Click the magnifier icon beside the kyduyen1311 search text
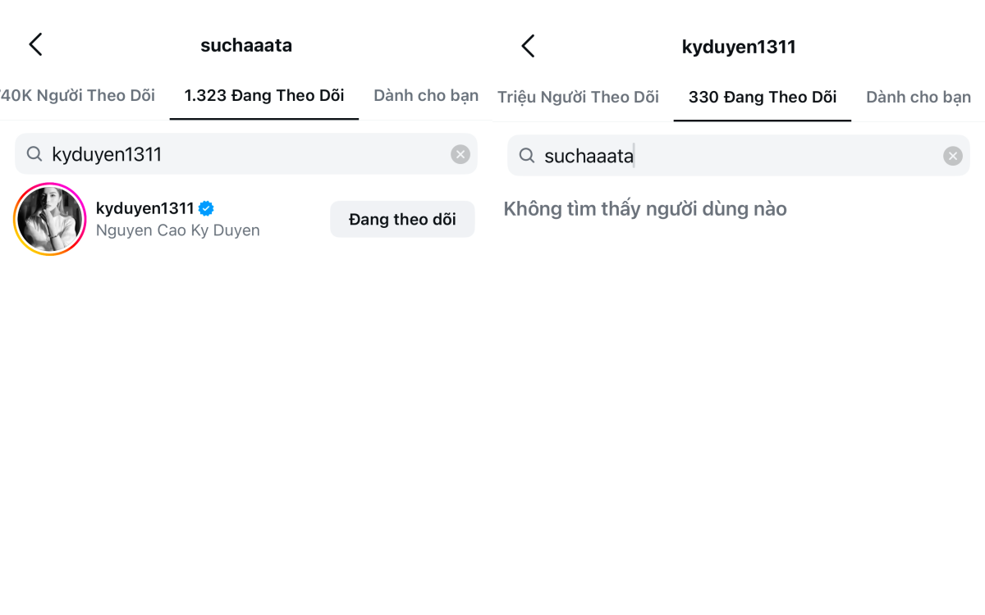985x615 pixels. pyautogui.click(x=34, y=154)
